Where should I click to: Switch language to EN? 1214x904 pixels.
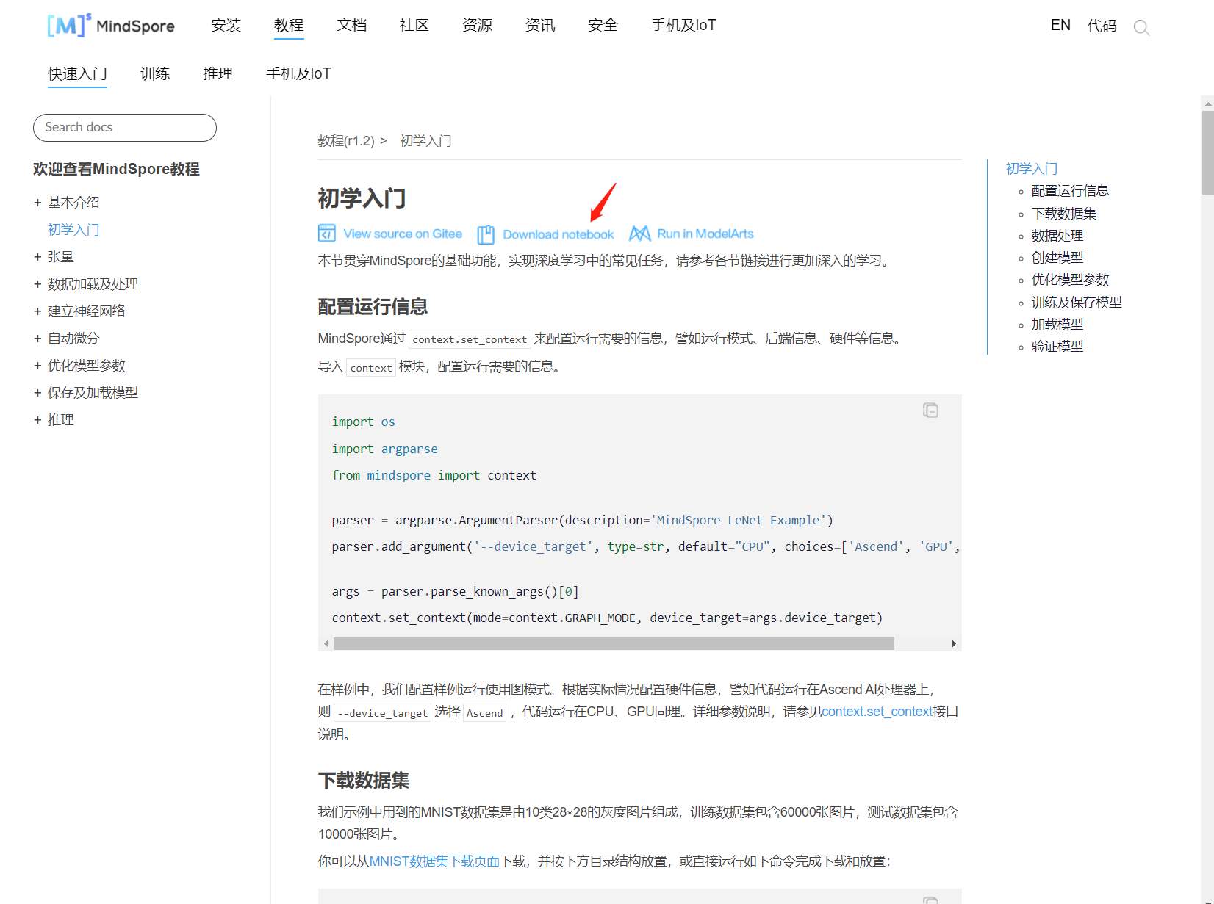(1060, 26)
